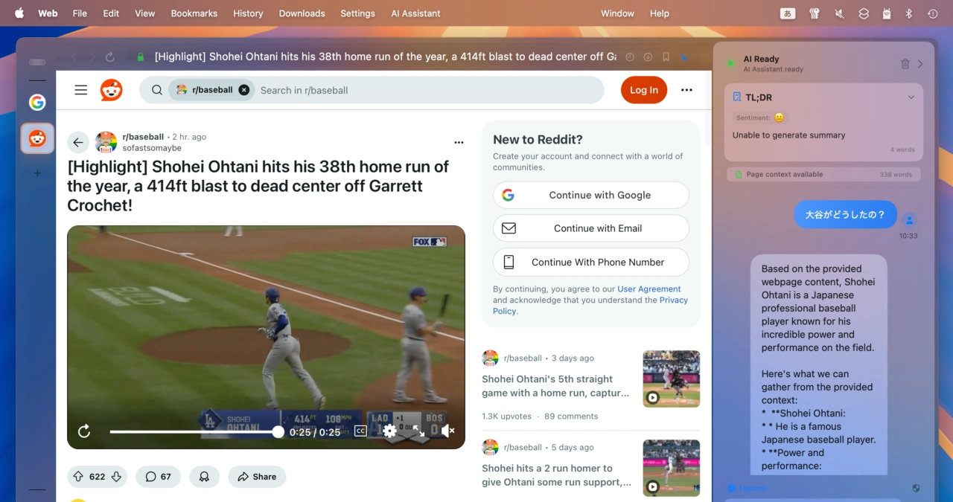Open video settings gear icon
Viewport: 953px width, 502px height.
point(389,431)
